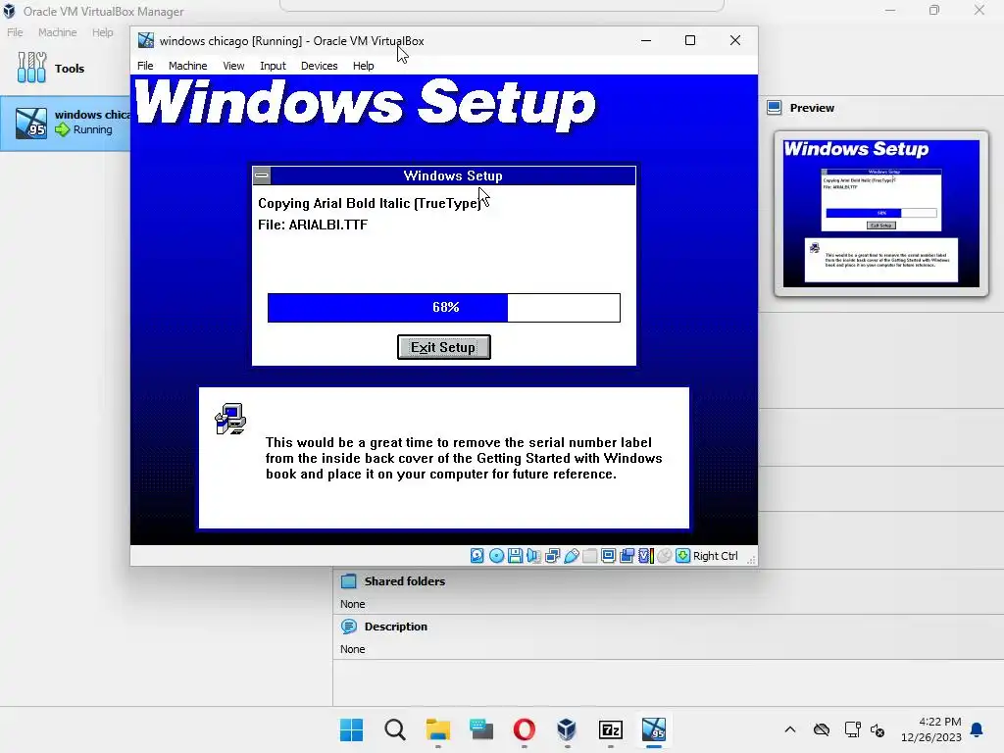Open the Description section heading
The width and height of the screenshot is (1004, 753).
[x=396, y=627]
